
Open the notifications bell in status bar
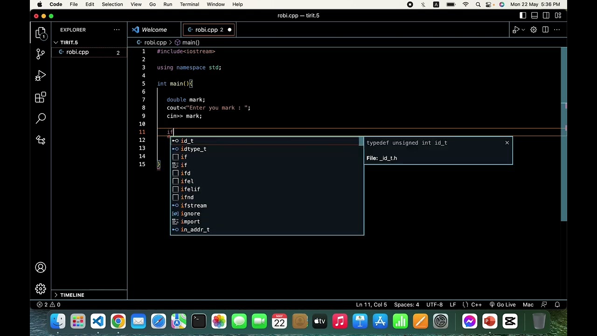[557, 305]
